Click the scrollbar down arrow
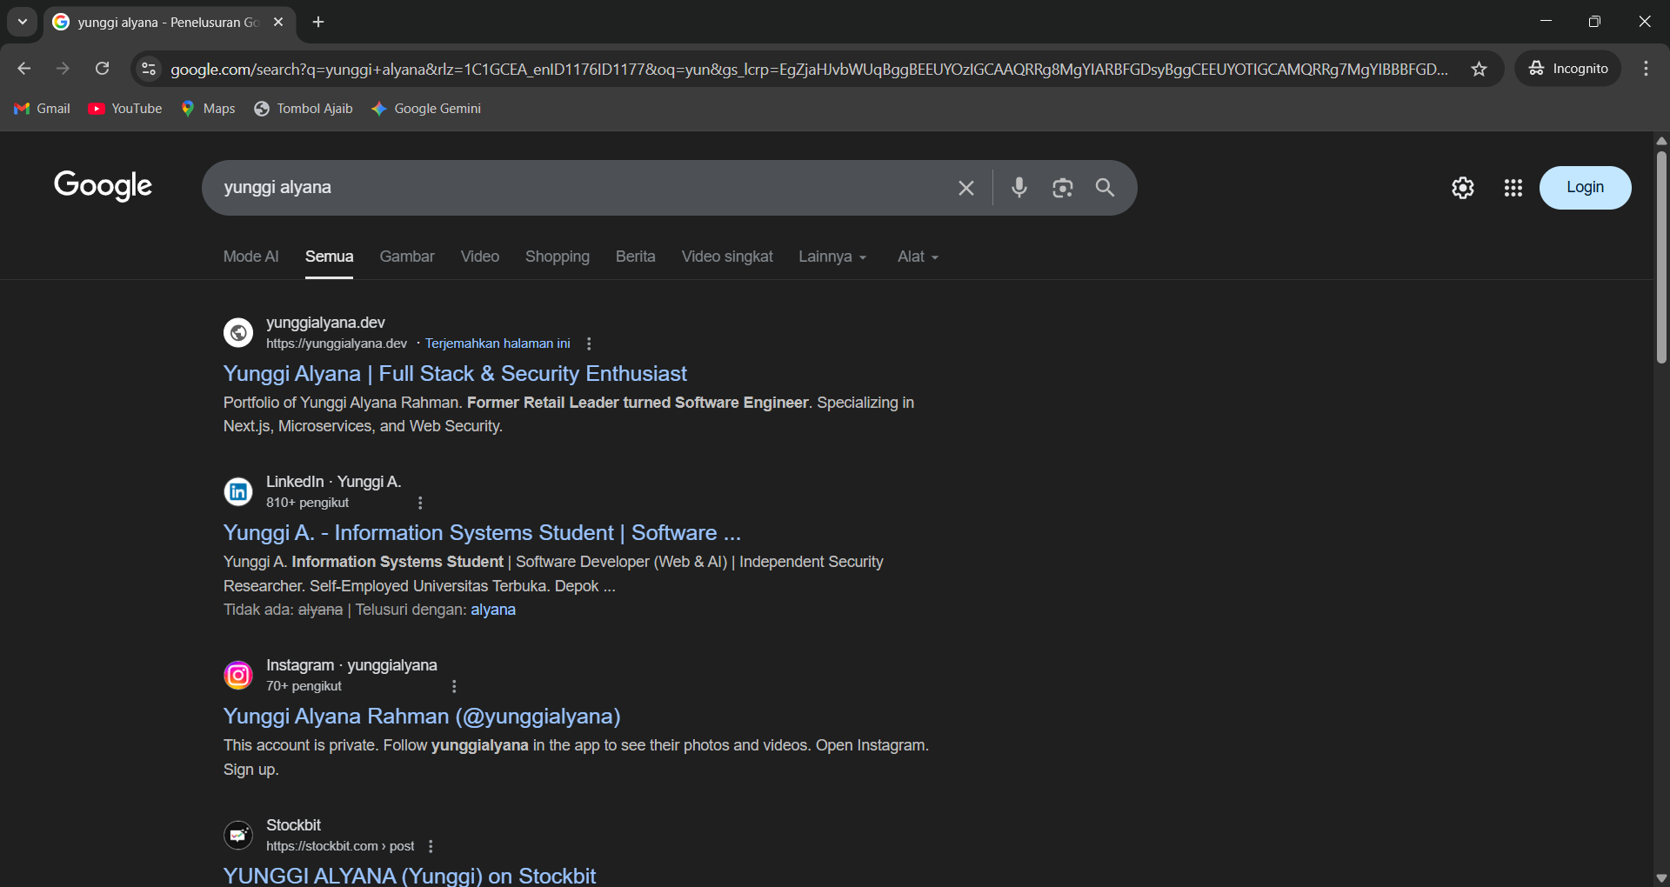 point(1661,878)
